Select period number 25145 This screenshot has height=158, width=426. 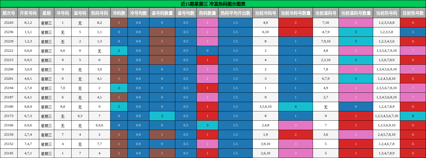(x=9, y=153)
